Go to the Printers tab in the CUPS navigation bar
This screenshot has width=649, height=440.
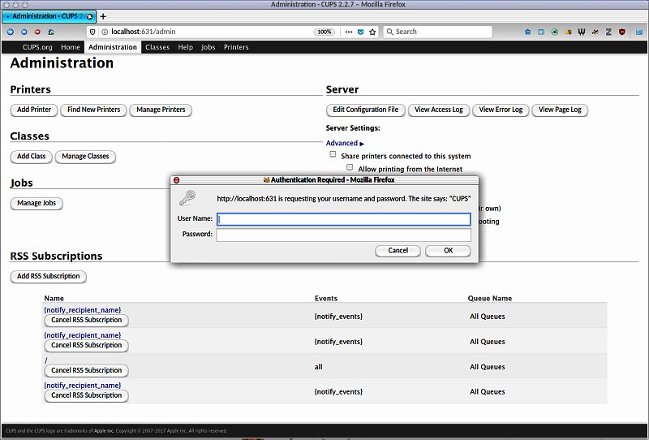[x=236, y=47]
